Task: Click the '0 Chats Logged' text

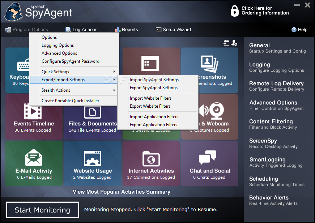Action: point(209,177)
